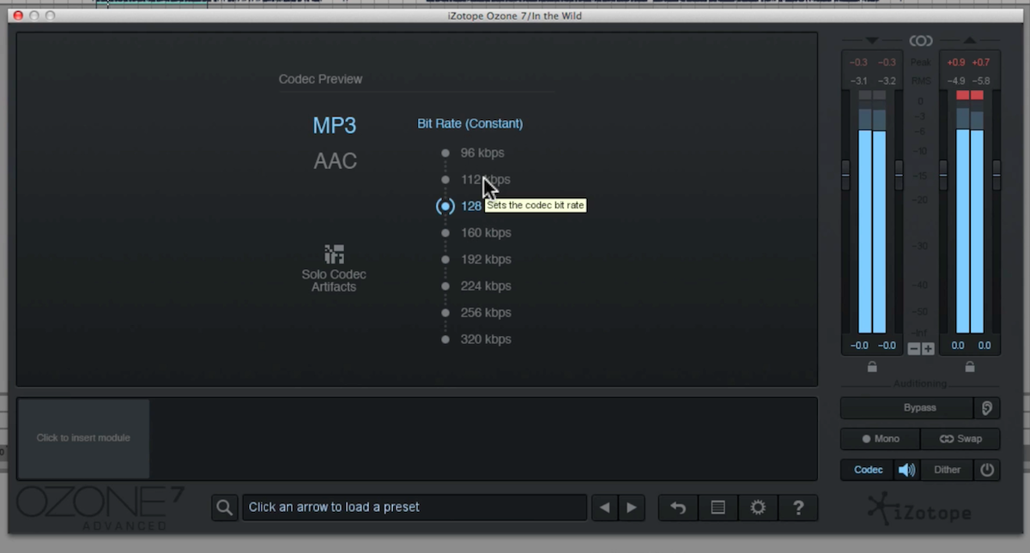
Task: Click the ear gain match icon
Action: click(987, 408)
